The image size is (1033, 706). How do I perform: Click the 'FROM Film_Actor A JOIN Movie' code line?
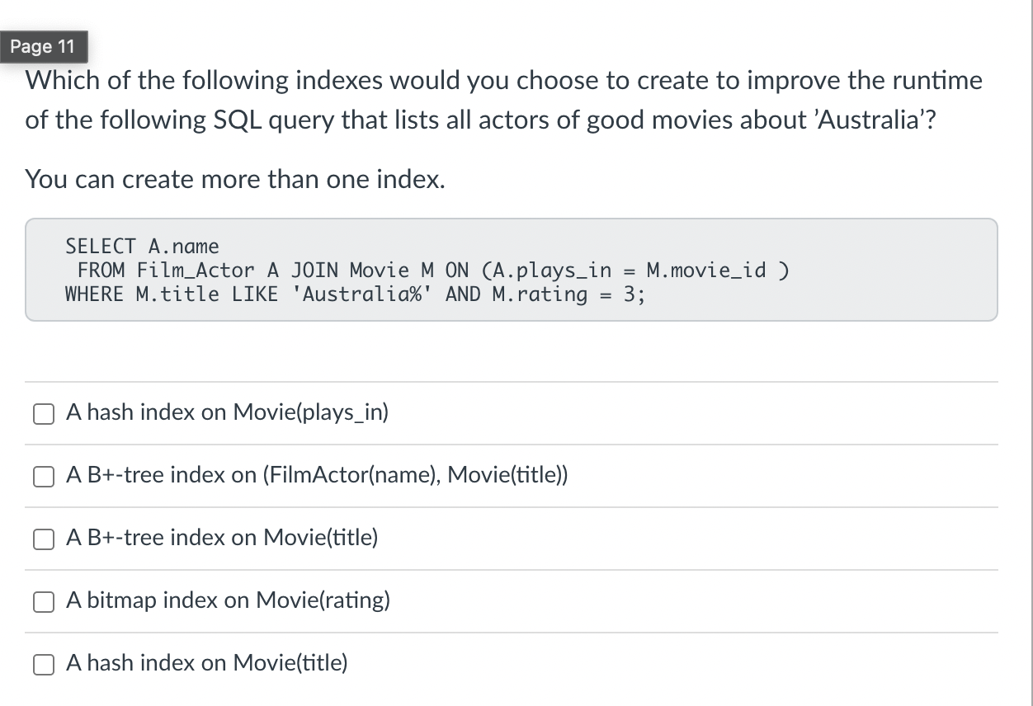click(x=433, y=270)
